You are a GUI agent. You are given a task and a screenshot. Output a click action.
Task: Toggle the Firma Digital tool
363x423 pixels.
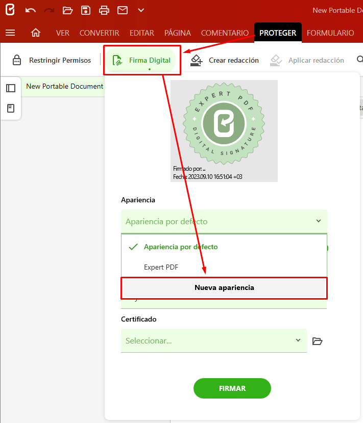(x=141, y=60)
